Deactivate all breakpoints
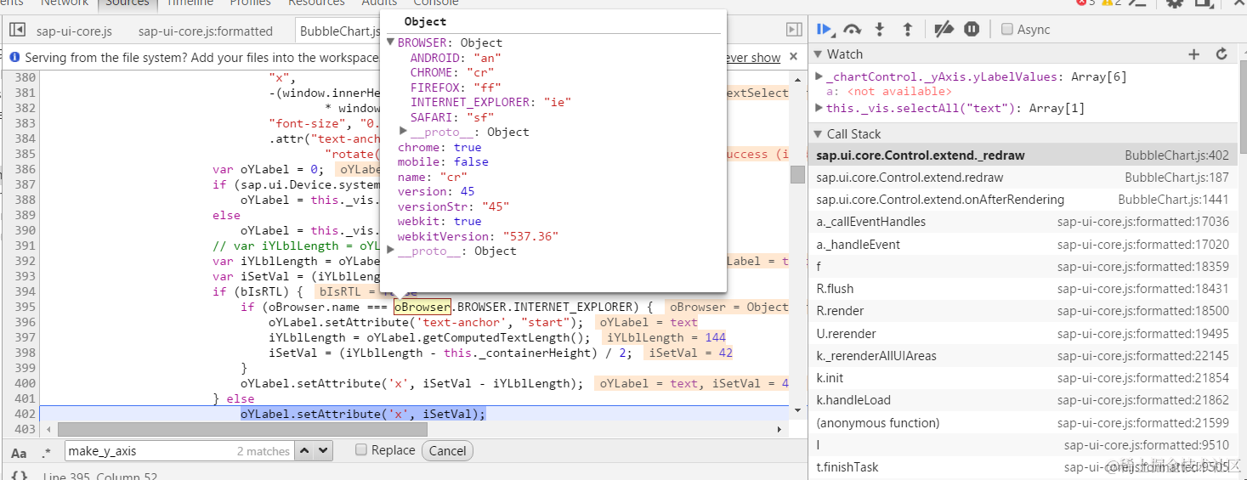This screenshot has height=480, width=1247. click(x=944, y=29)
